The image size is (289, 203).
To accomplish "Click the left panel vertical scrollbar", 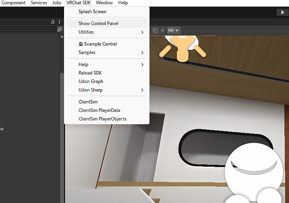I will click(x=62, y=138).
